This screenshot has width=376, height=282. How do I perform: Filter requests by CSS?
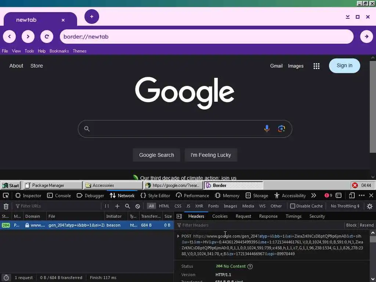(x=178, y=206)
